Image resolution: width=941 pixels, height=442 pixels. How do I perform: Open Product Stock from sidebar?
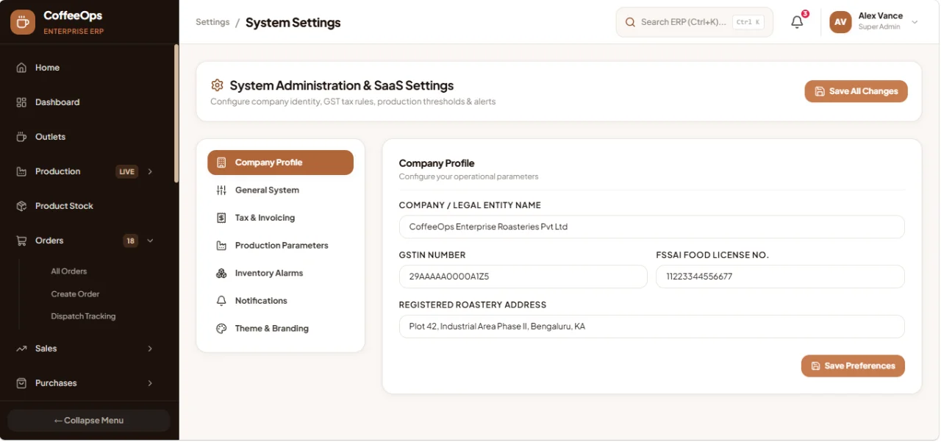point(87,206)
